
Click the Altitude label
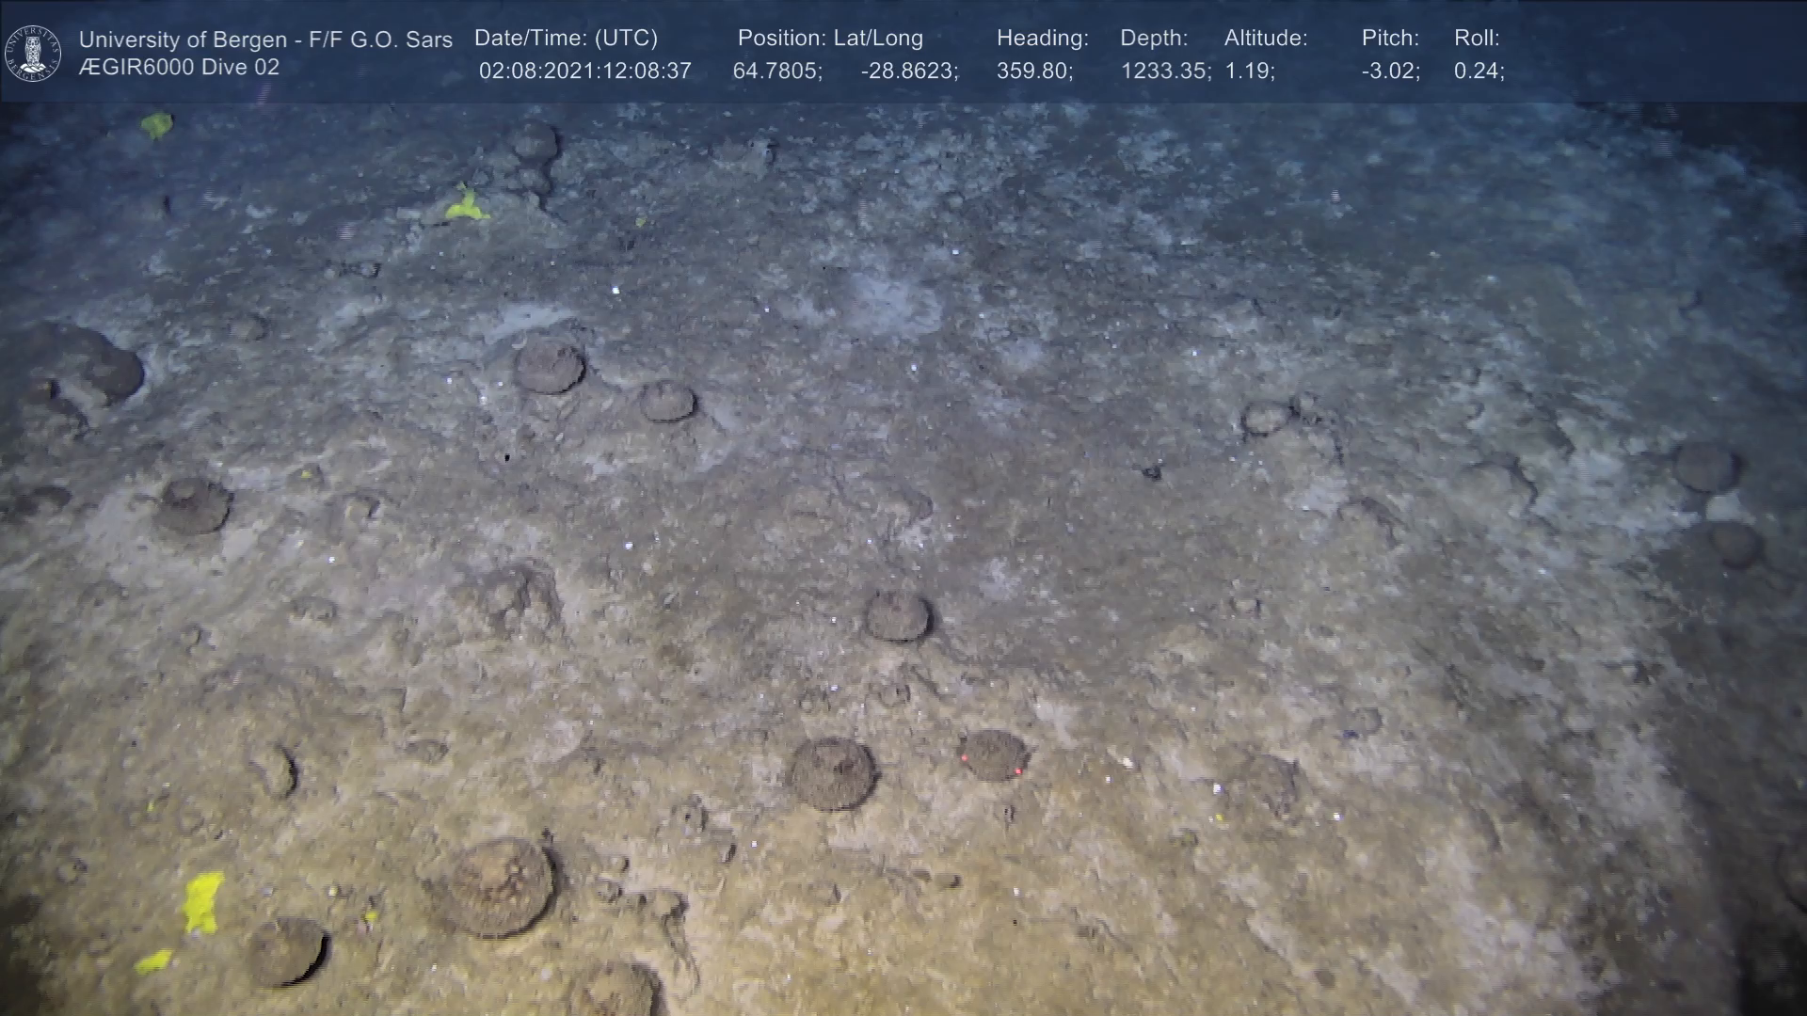tap(1266, 39)
